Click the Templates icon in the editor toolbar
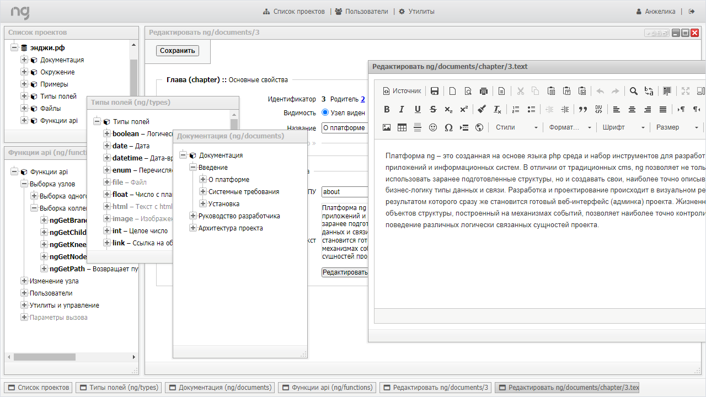Viewport: 706px width, 397px height. pyautogui.click(x=501, y=91)
